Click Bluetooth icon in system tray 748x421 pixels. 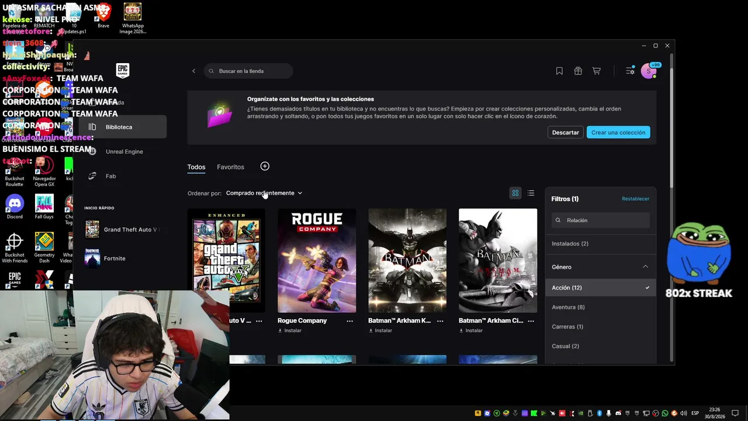(600, 413)
